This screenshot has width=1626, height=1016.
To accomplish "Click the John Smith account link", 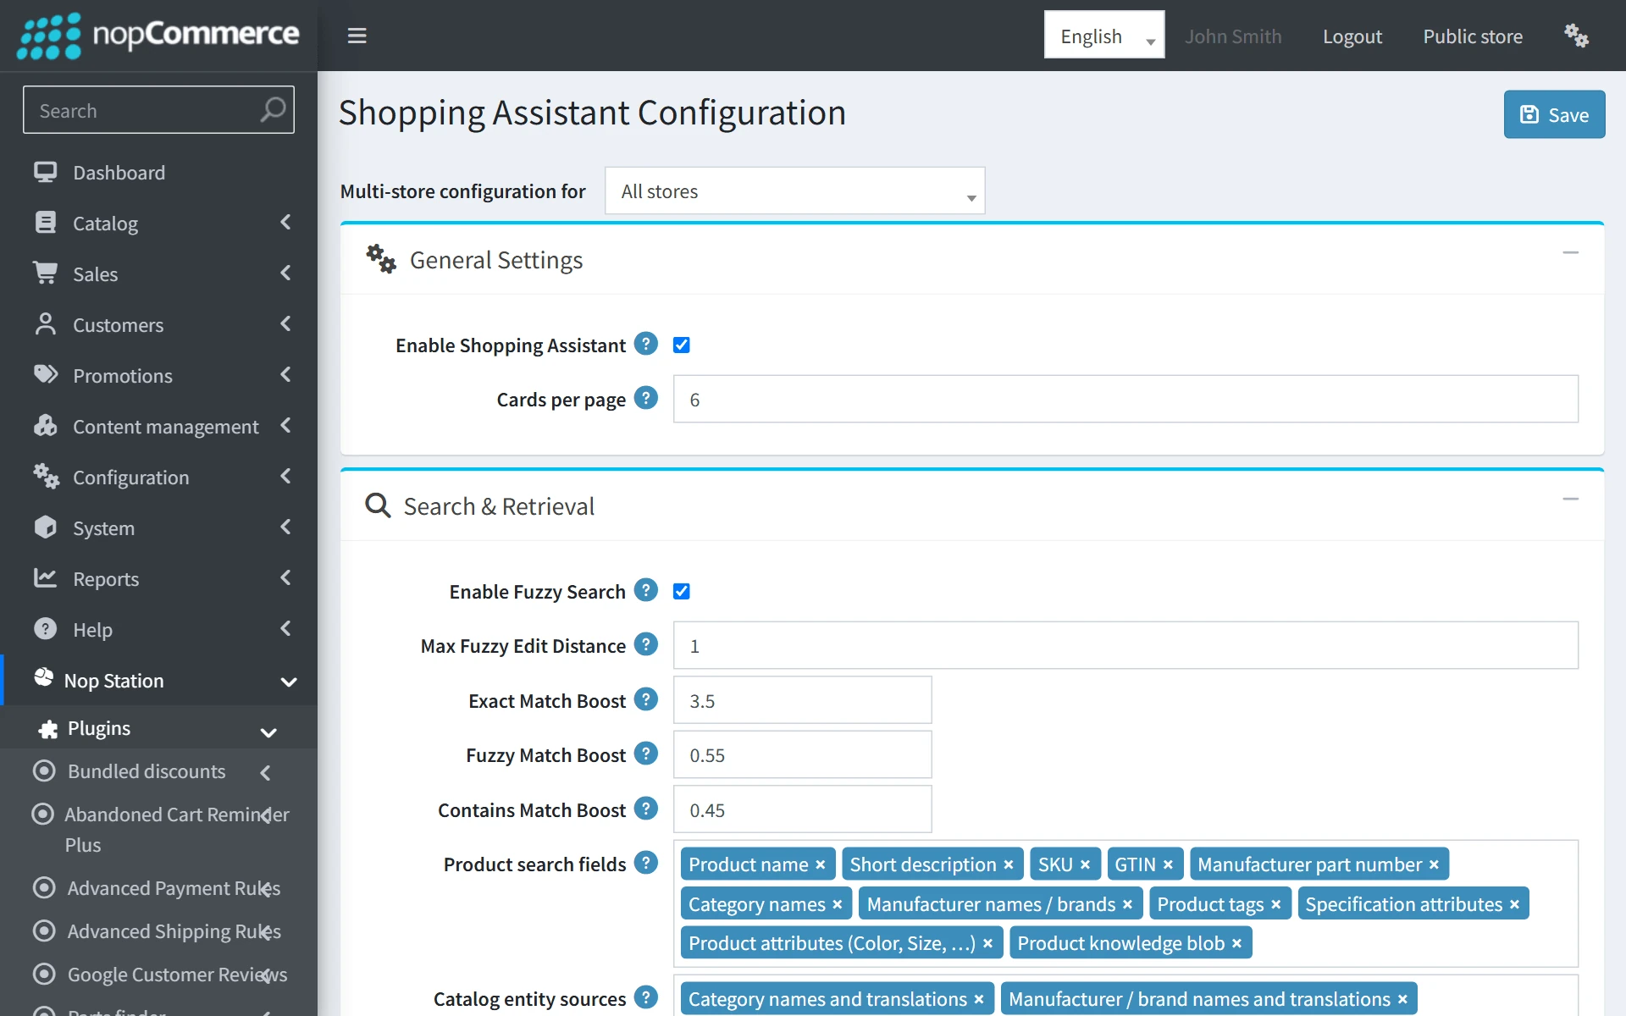I will tap(1232, 36).
